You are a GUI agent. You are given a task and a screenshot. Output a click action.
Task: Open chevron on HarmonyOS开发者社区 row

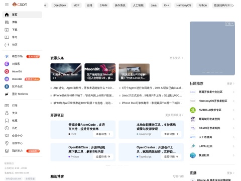click(x=233, y=101)
